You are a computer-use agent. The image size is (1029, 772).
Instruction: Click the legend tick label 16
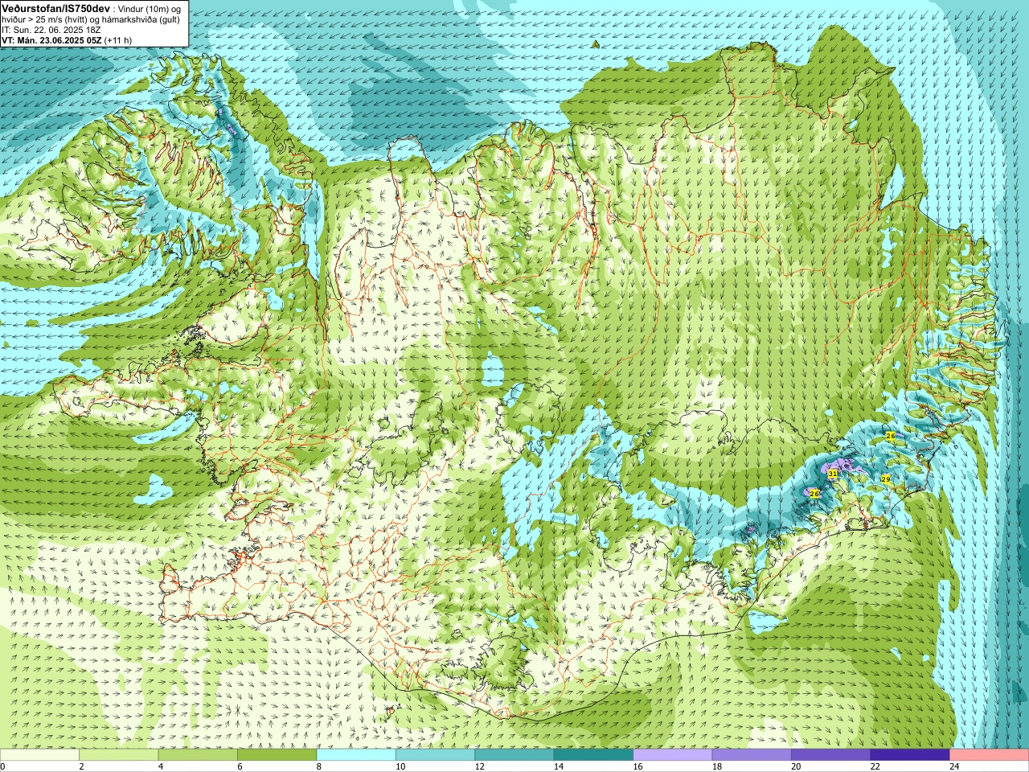pos(637,766)
